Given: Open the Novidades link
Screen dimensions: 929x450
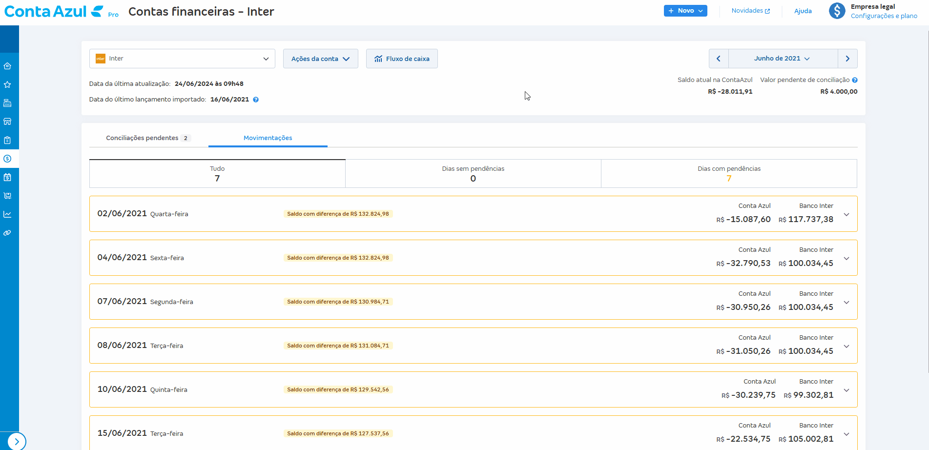Looking at the screenshot, I should (x=750, y=11).
